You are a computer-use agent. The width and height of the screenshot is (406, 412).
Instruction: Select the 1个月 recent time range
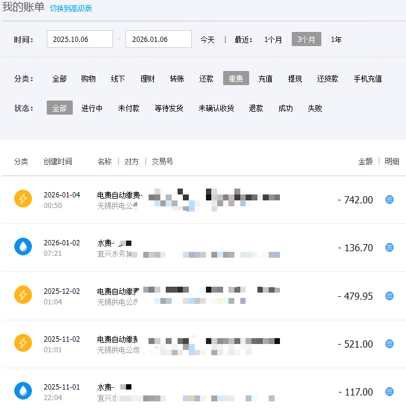[x=273, y=40]
